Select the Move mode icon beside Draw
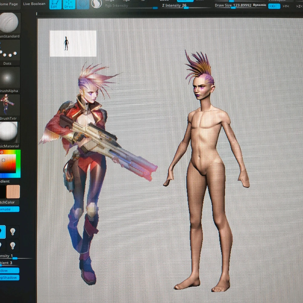The image size is (303, 303). pyautogui.click(x=83, y=5)
